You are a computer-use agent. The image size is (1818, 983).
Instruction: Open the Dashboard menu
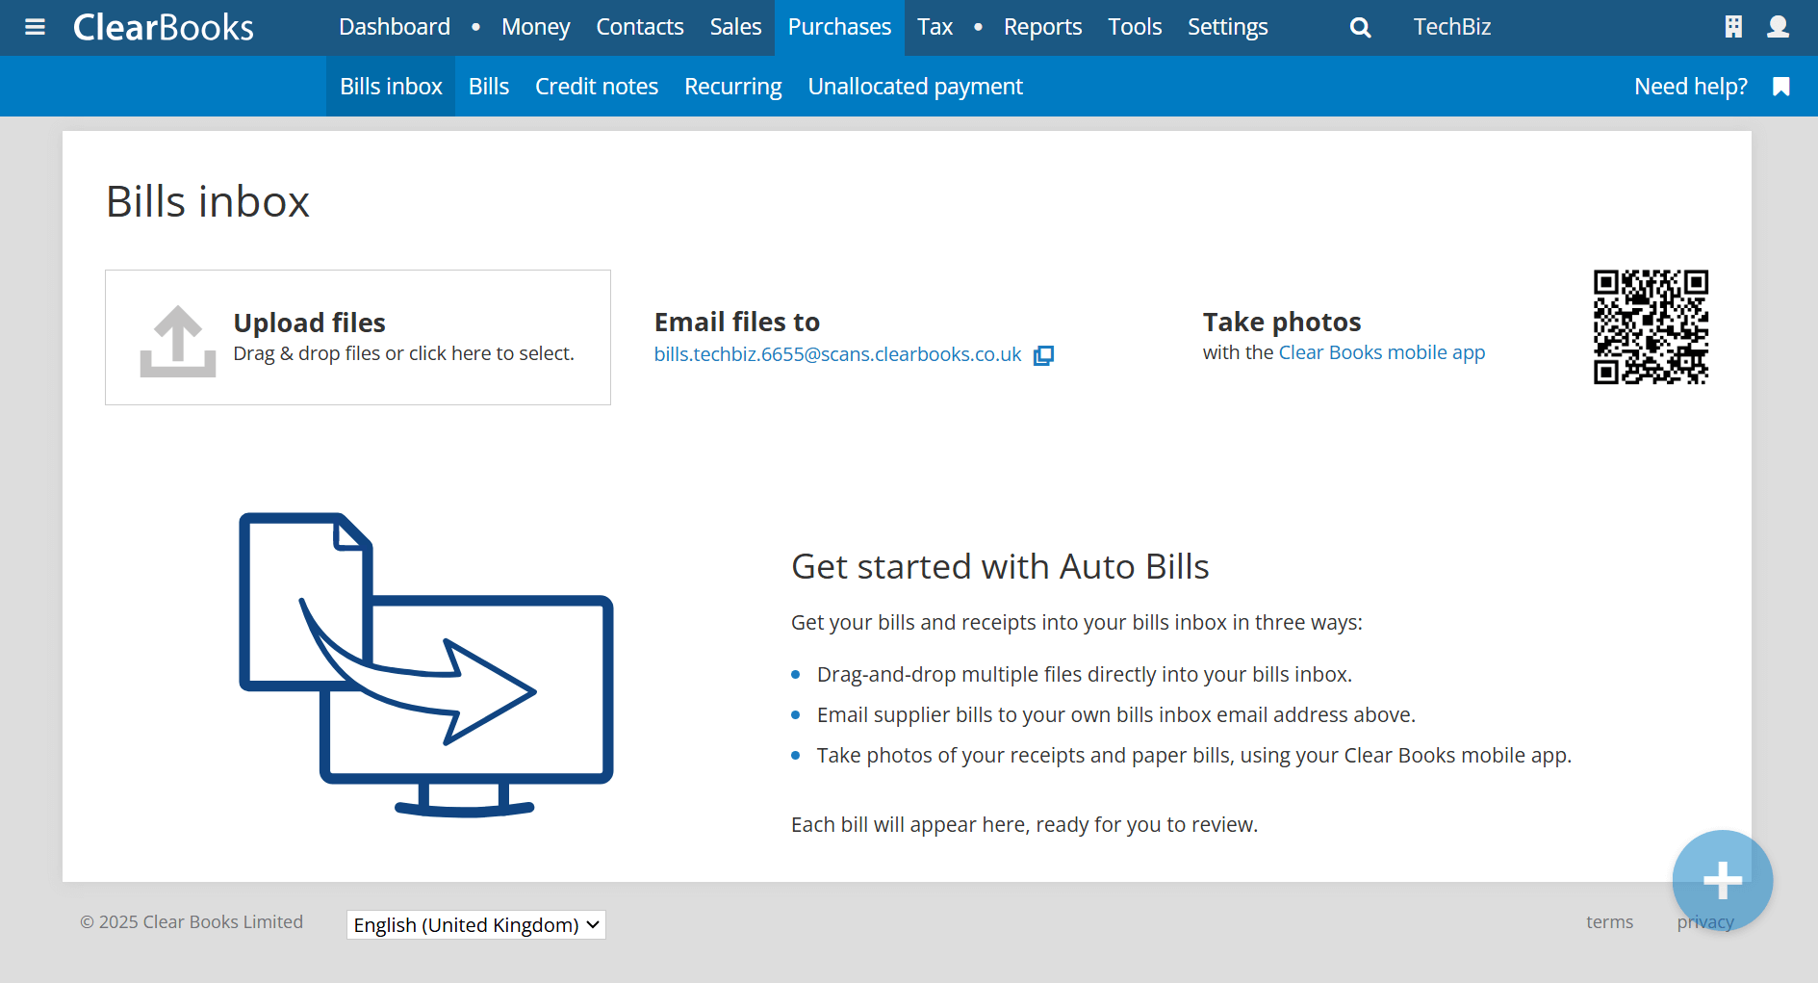point(395,27)
